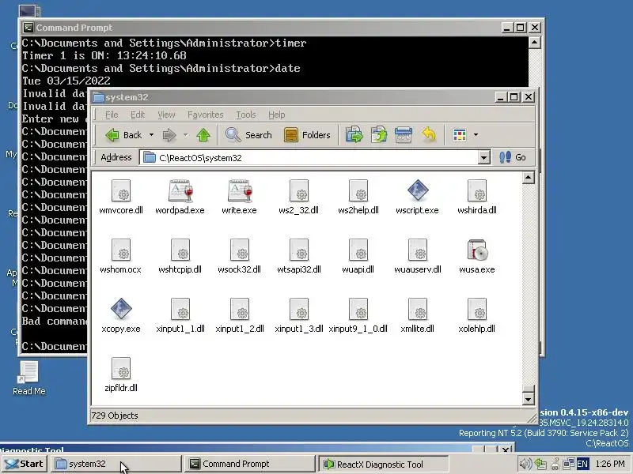Viewport: 633px width, 474px height.
Task: Open the Favorites menu
Action: [205, 115]
